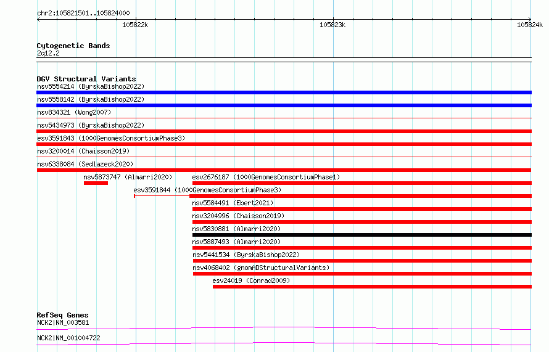Select the blue bar under nsv5558142

pyautogui.click(x=284, y=105)
